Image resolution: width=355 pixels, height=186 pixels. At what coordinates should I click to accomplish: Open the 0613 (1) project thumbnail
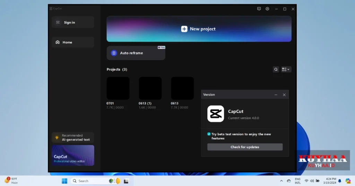pyautogui.click(x=150, y=89)
